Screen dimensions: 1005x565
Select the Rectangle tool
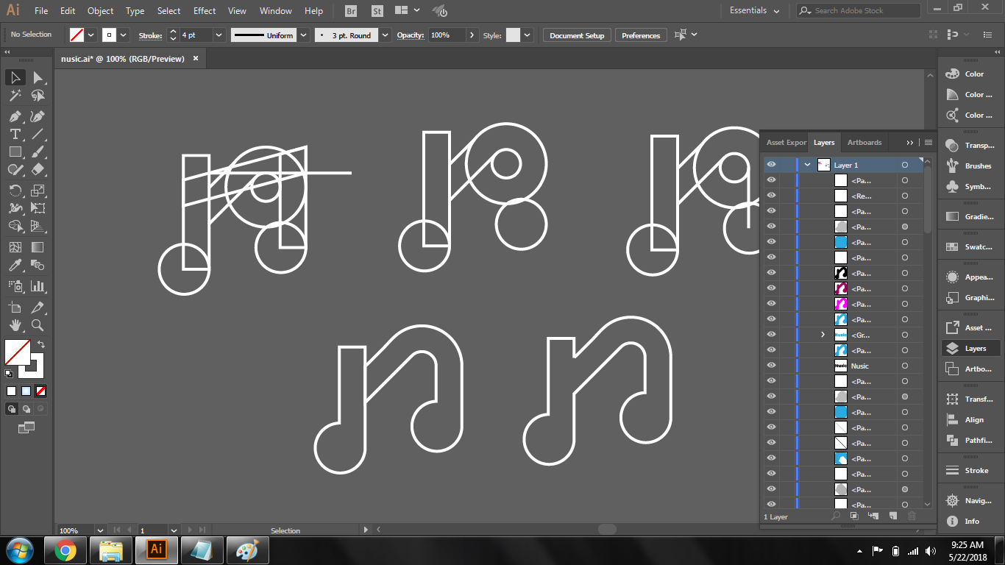[x=15, y=152]
